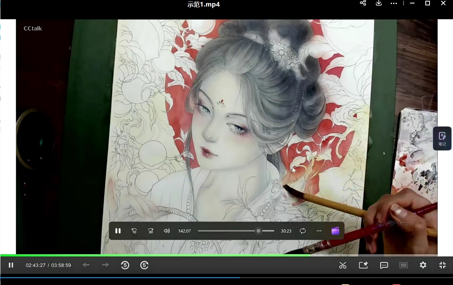This screenshot has width=453, height=285.
Task: Toggle the screen display mode icon
Action: [403, 265]
